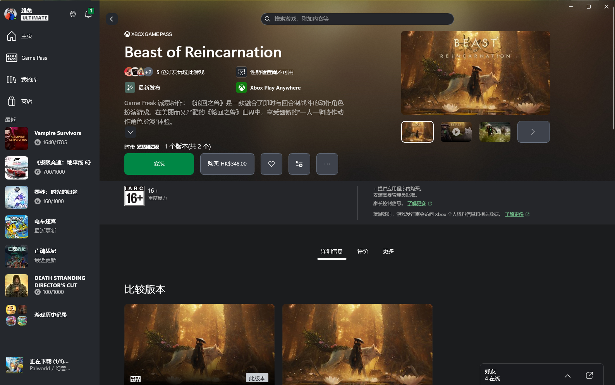
Task: Click the vertical scrollbar
Action: point(613,68)
